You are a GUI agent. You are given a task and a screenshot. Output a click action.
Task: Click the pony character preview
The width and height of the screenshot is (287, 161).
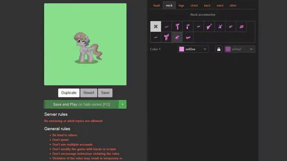click(88, 48)
